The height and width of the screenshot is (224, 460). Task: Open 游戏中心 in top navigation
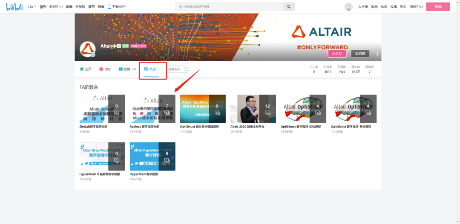[56, 7]
